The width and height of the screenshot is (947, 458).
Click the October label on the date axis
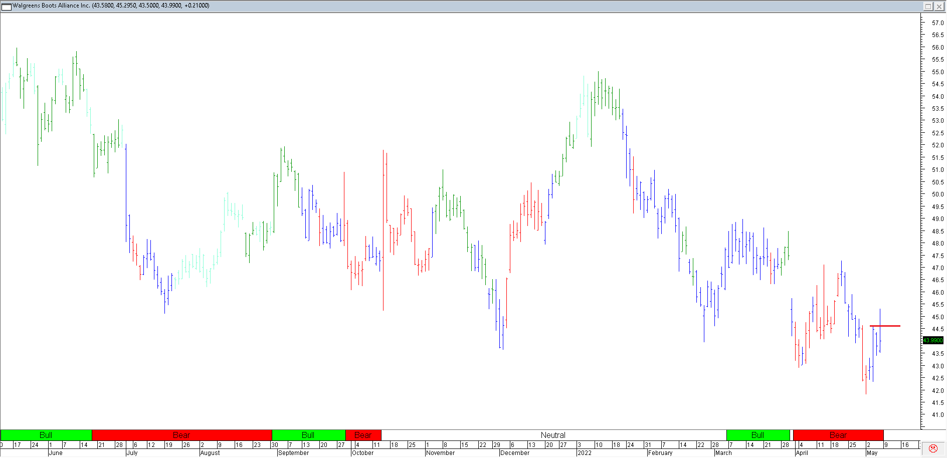[362, 453]
